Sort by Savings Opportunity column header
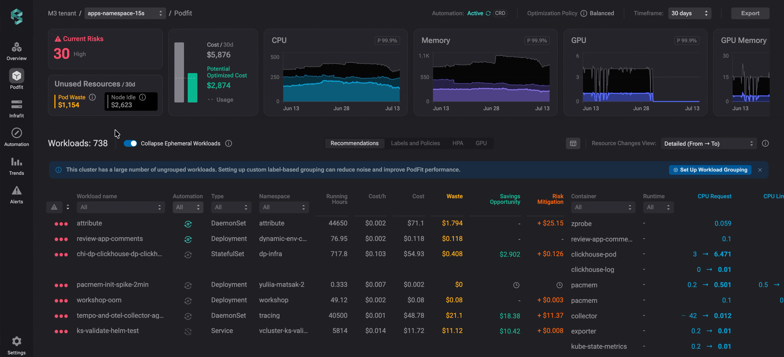The width and height of the screenshot is (784, 357). (x=505, y=199)
